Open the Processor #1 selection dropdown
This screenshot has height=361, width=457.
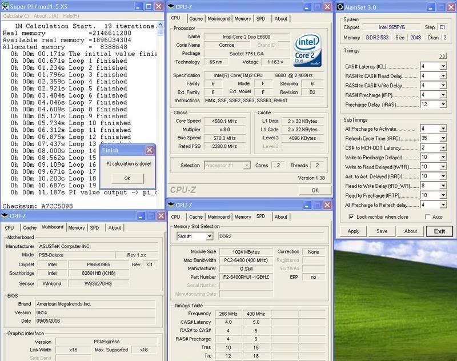(x=246, y=166)
